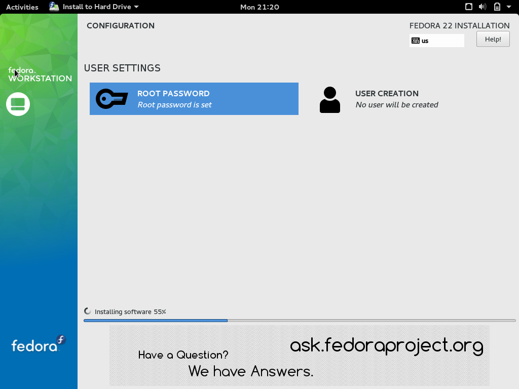Click the user creation person icon
This screenshot has height=389, width=519.
pos(329,100)
